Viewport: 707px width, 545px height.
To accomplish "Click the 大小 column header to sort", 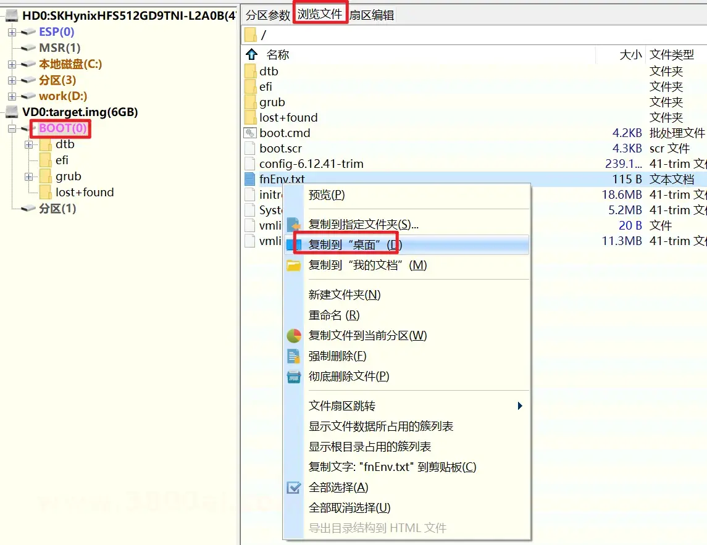I will point(630,54).
